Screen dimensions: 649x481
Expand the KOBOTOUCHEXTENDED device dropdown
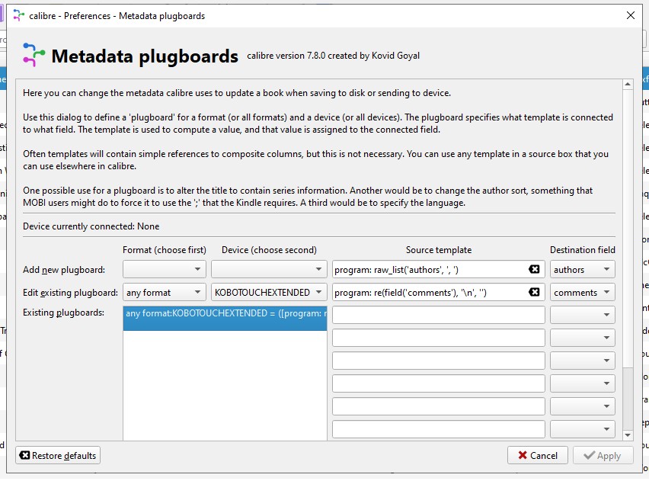point(268,292)
